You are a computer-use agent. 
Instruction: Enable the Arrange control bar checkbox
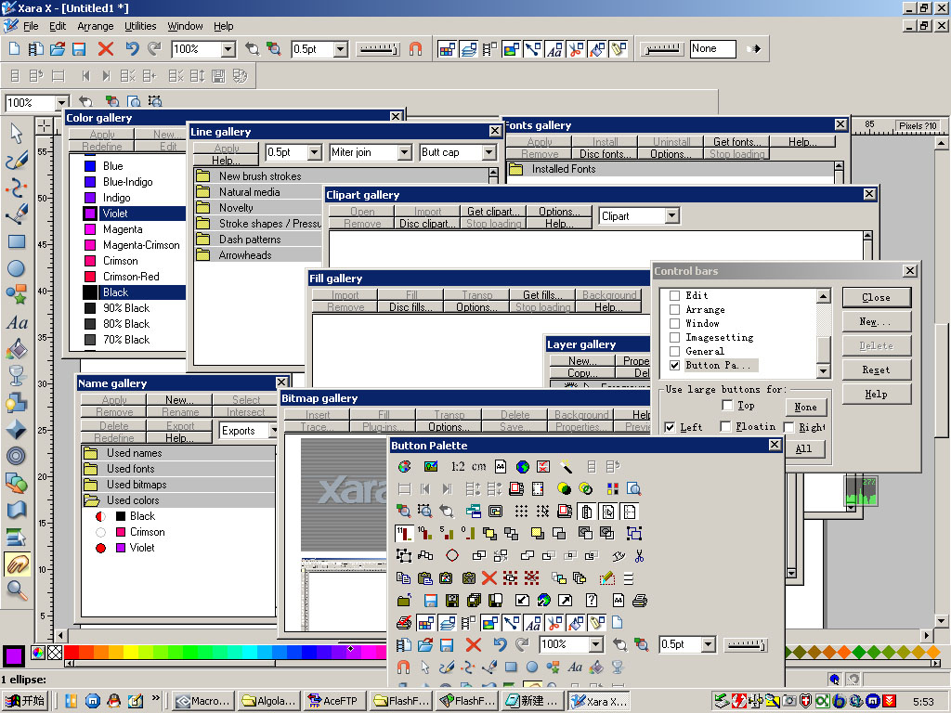pos(674,309)
